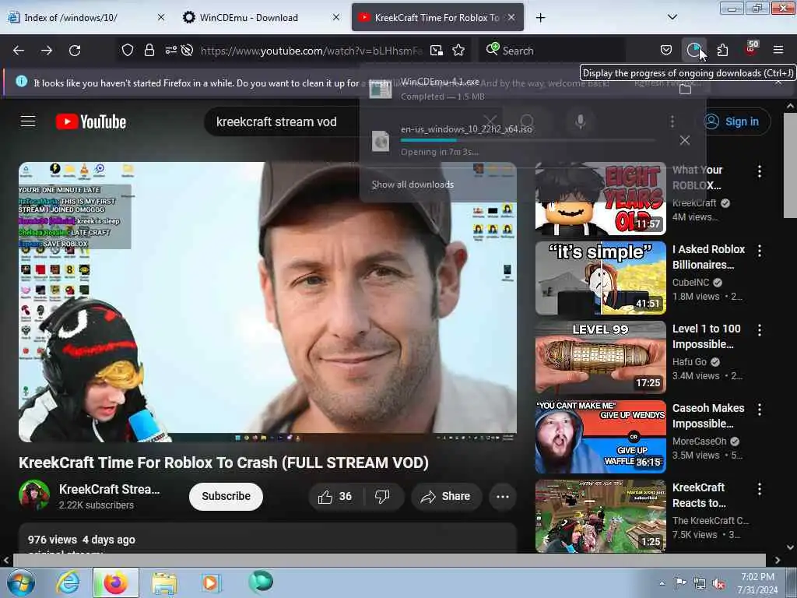Close the Index of /windows/10/ tab
Viewport: 797px width, 598px height.
tap(161, 17)
